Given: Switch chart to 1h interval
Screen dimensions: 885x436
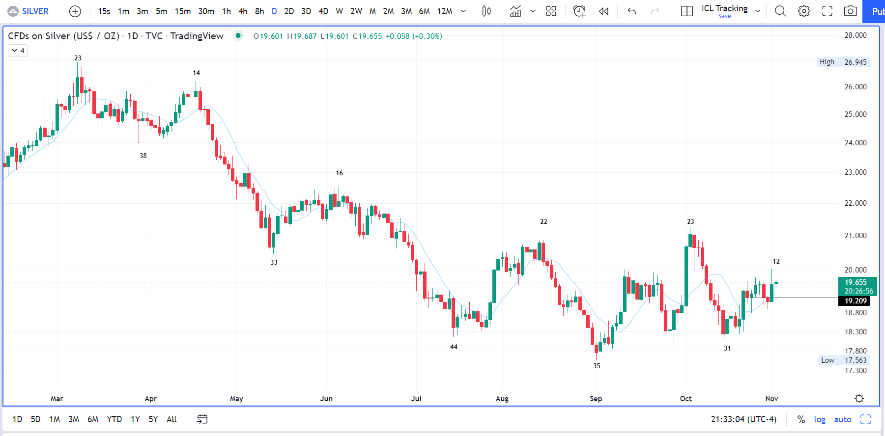Looking at the screenshot, I should click(x=227, y=11).
